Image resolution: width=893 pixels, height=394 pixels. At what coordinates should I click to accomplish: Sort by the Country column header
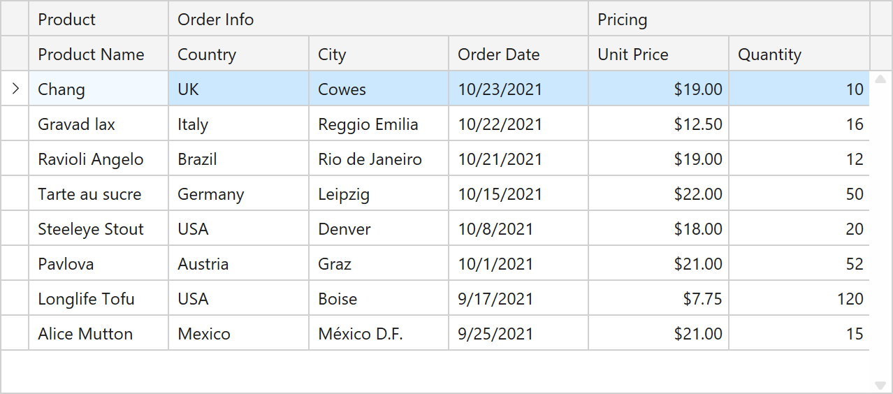[x=238, y=54]
